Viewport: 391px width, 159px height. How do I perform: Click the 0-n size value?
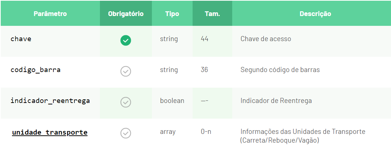pos(206,132)
